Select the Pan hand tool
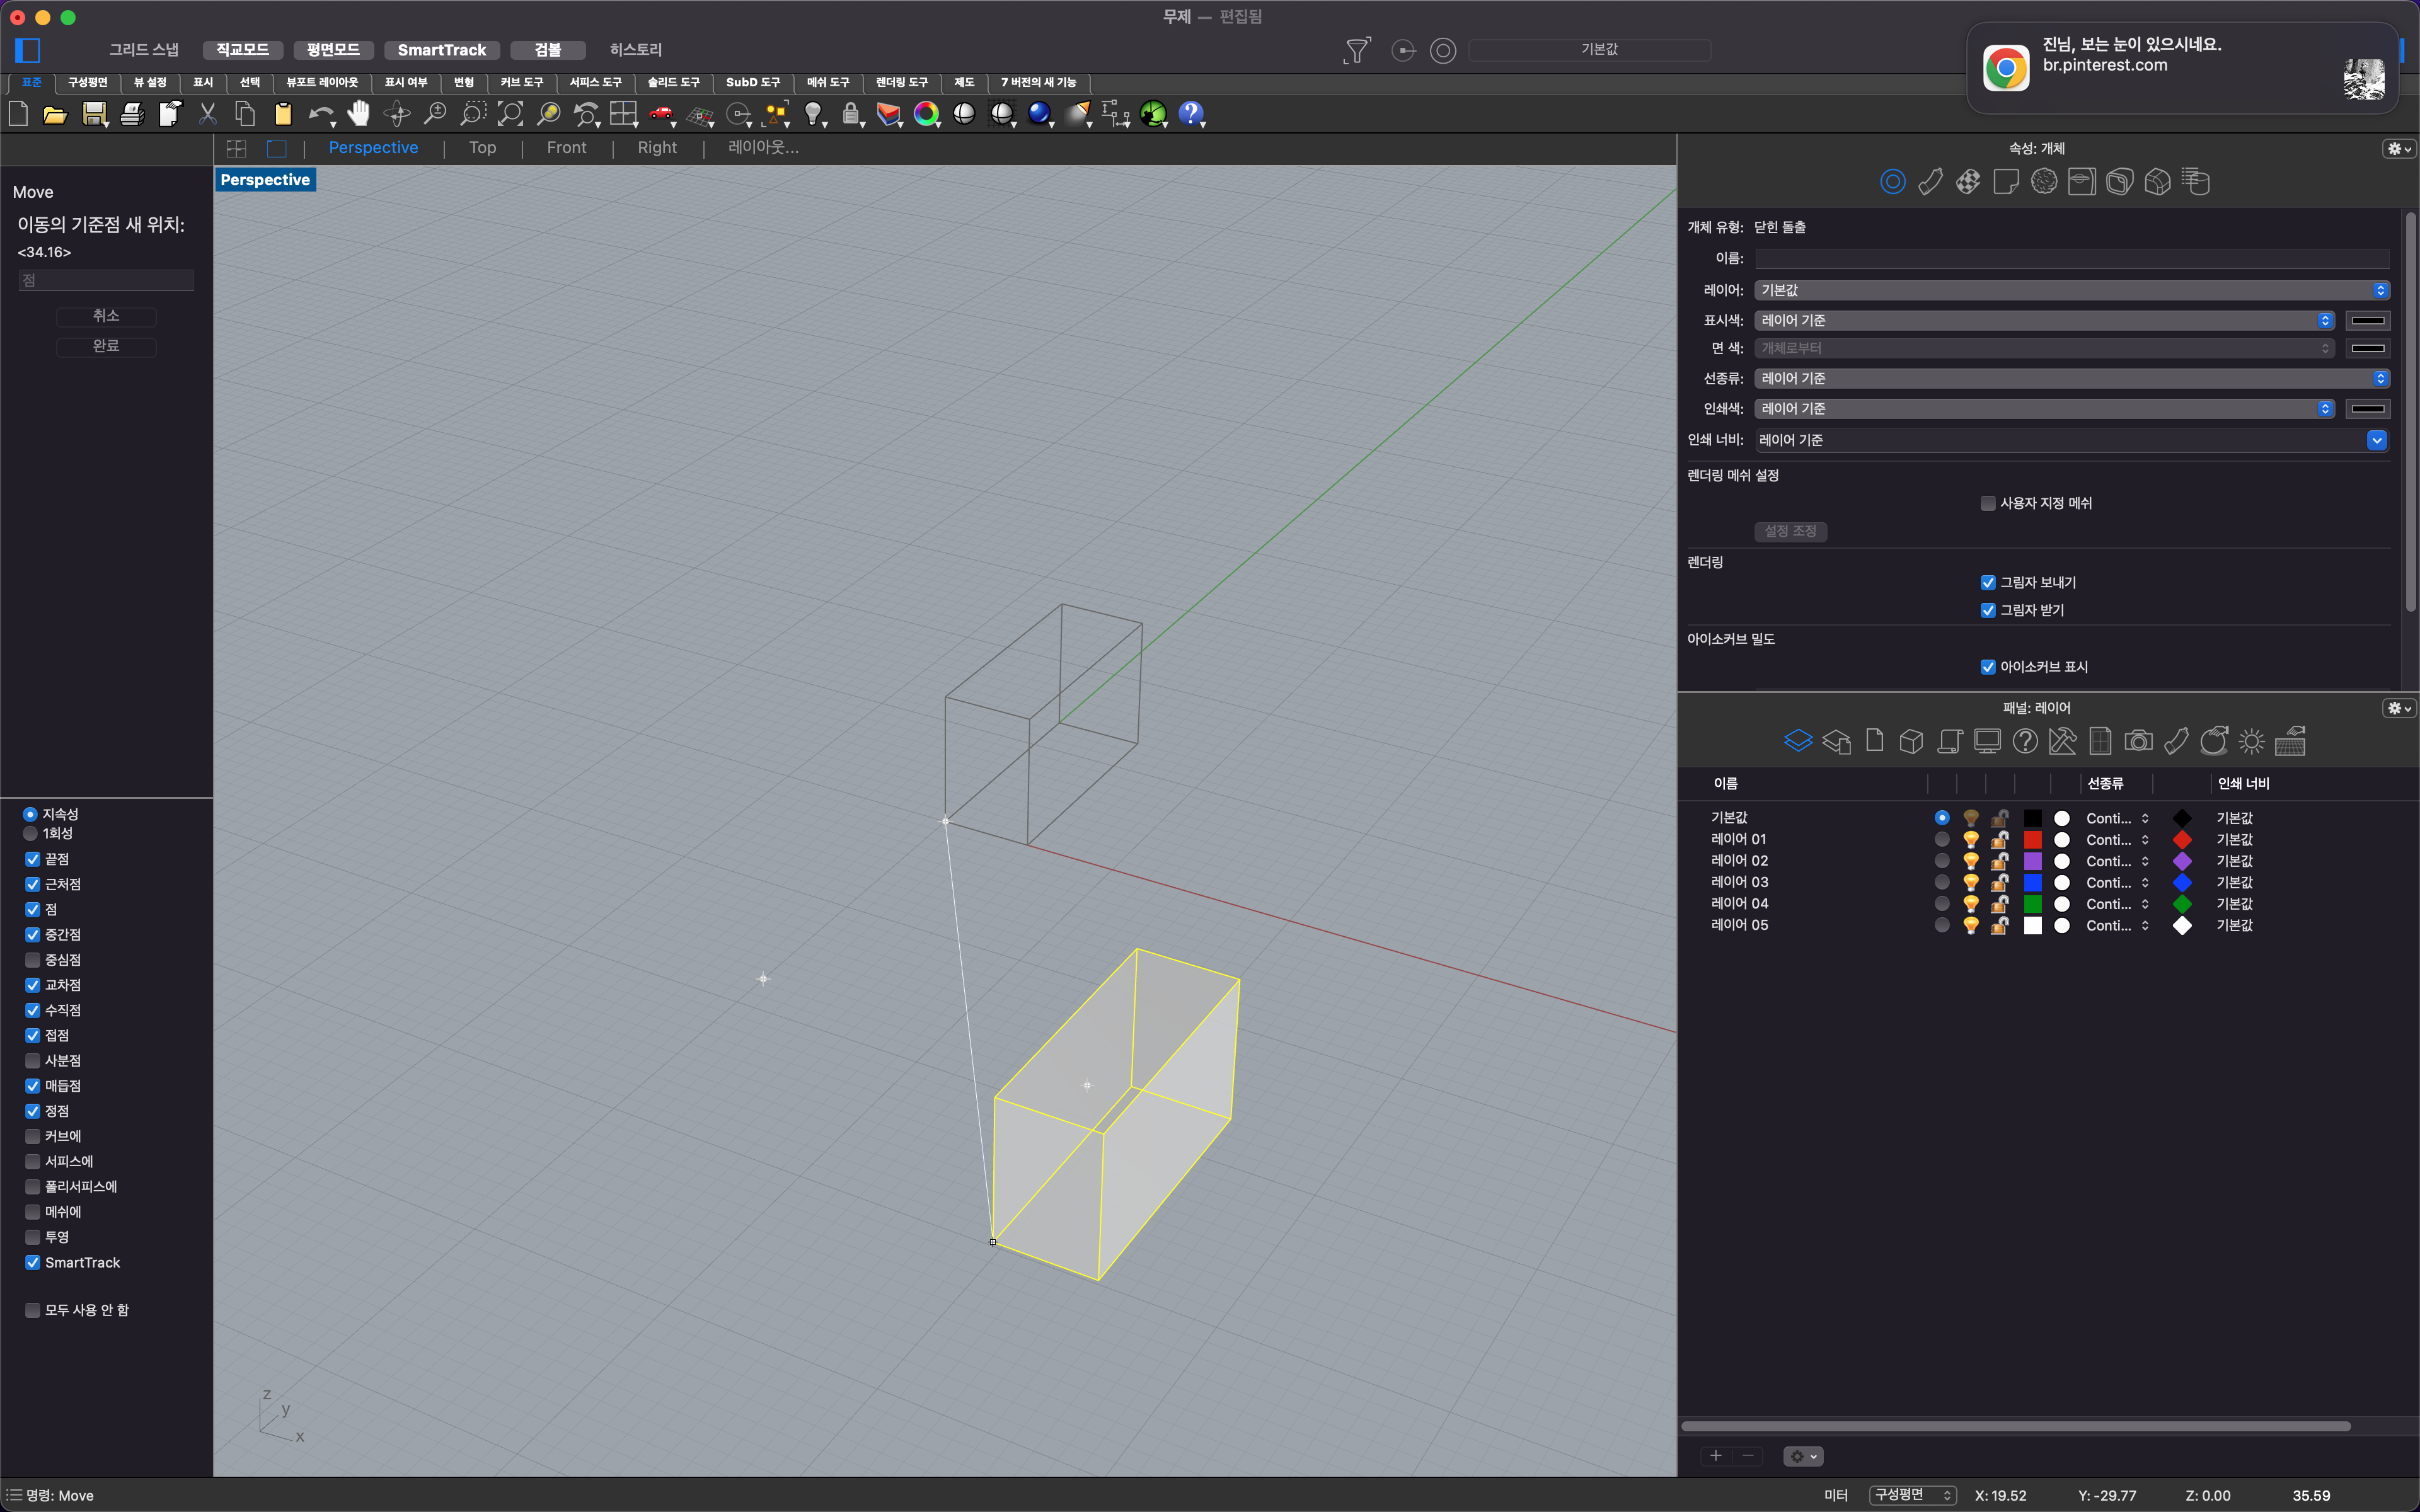 coord(359,114)
